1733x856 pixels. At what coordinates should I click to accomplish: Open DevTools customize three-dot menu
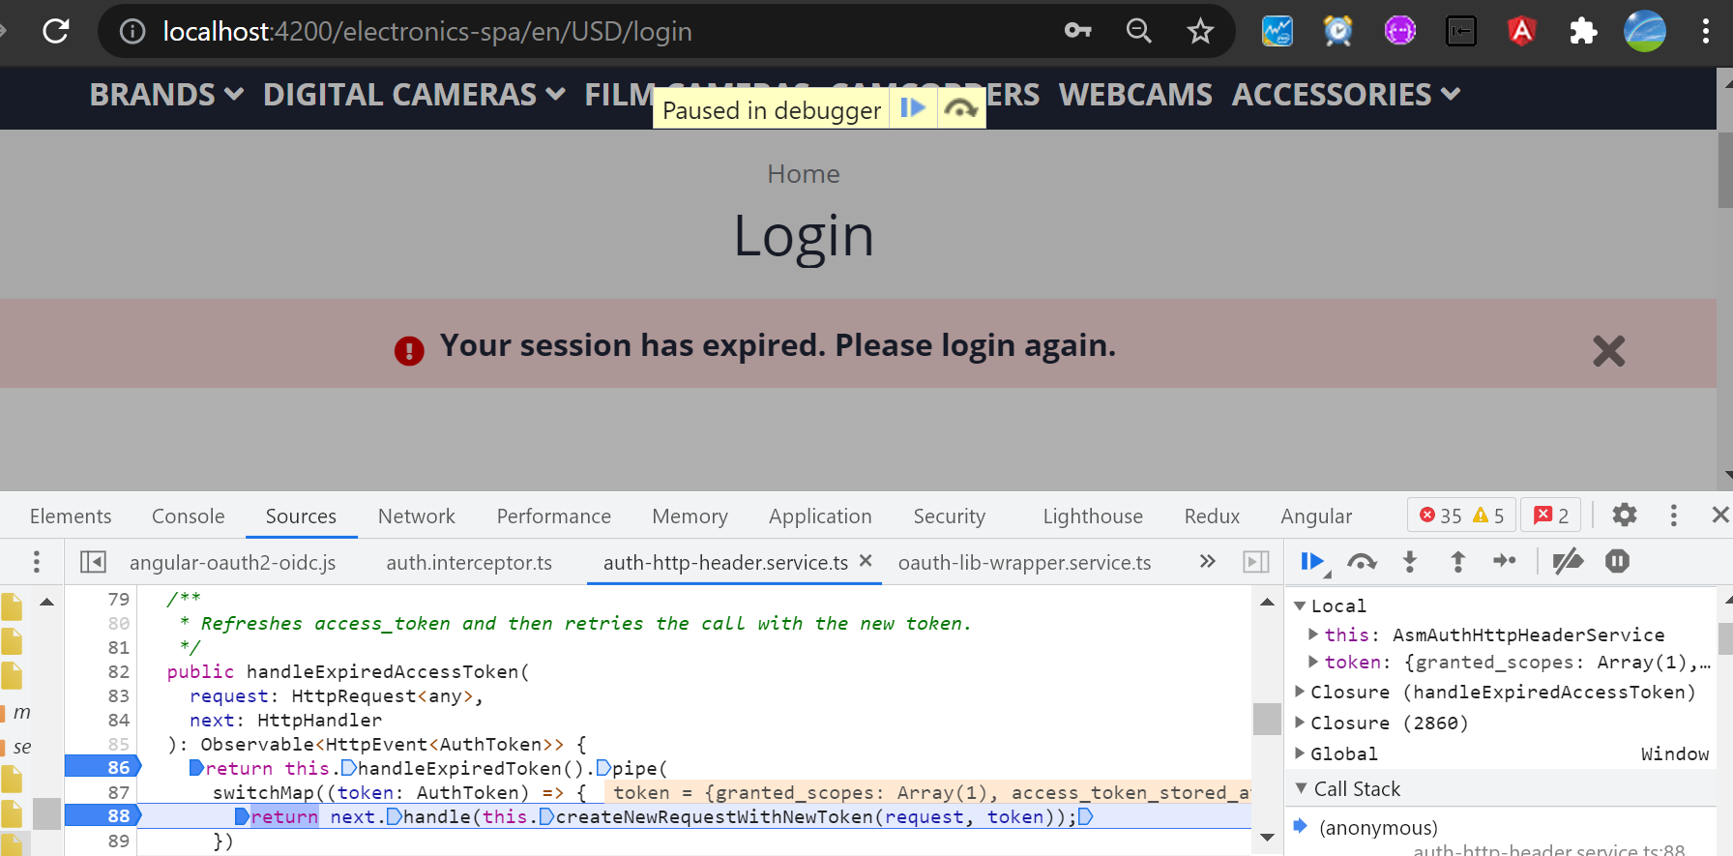(1673, 515)
